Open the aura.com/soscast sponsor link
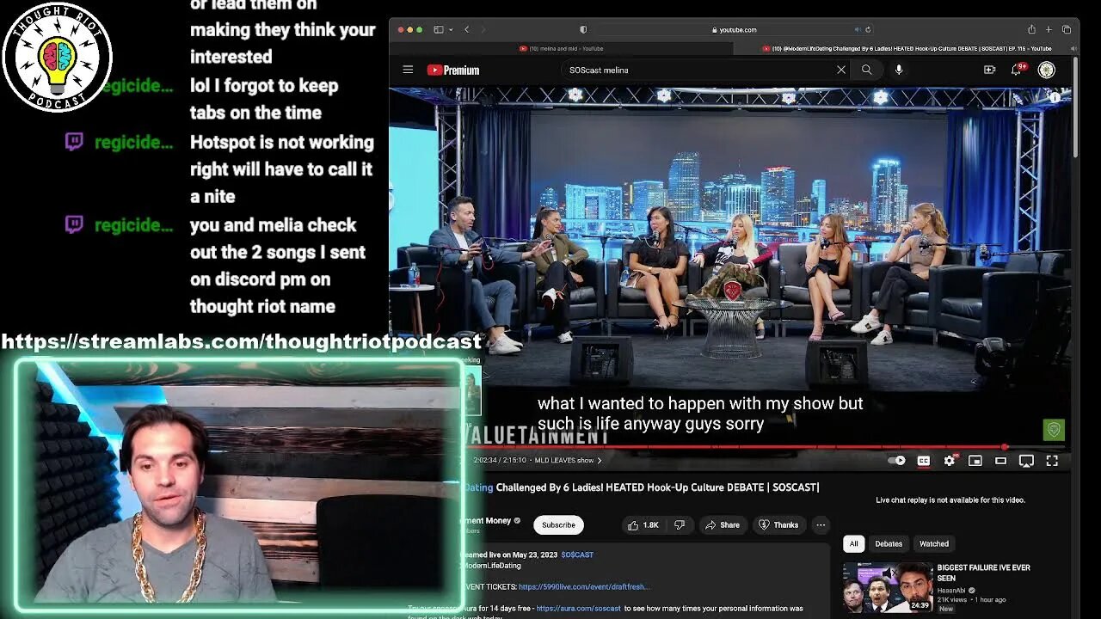The height and width of the screenshot is (619, 1101). coord(577,608)
